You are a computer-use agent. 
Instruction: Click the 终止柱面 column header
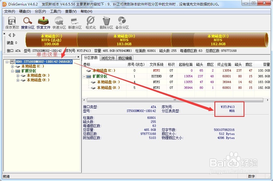tap(224, 64)
